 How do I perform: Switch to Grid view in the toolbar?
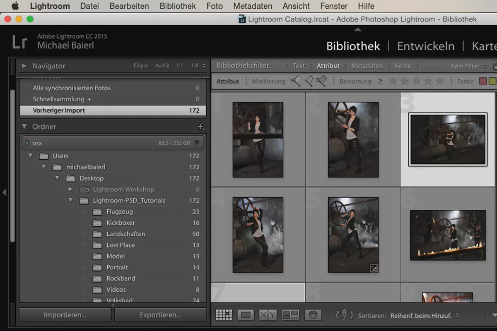[x=224, y=315]
